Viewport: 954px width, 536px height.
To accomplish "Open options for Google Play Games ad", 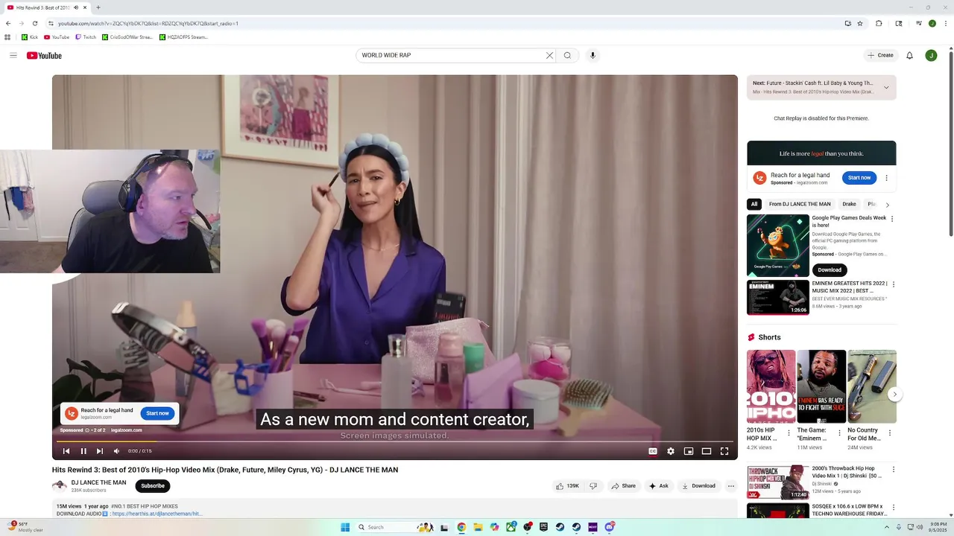I will (892, 219).
